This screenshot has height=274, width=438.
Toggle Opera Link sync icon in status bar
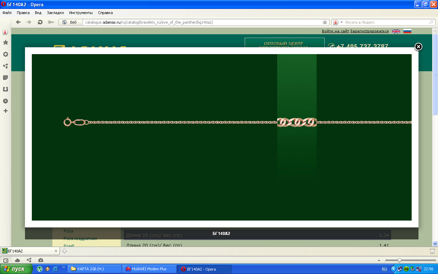point(29,260)
